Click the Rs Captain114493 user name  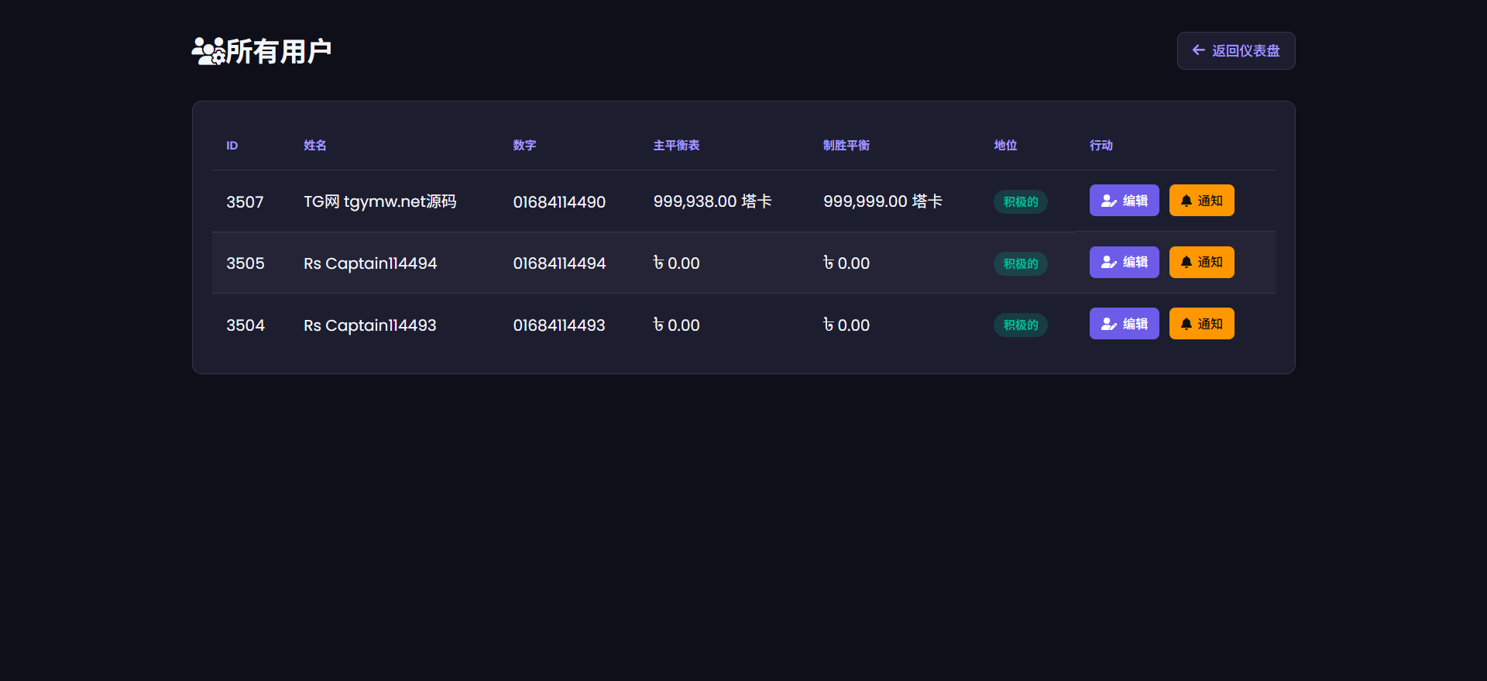point(369,325)
